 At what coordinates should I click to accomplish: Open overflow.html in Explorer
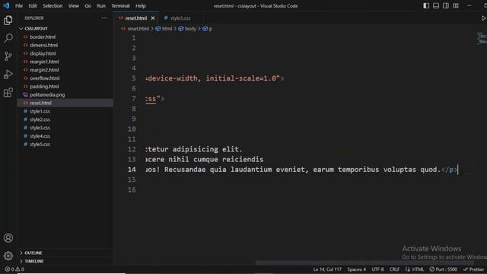click(x=44, y=78)
